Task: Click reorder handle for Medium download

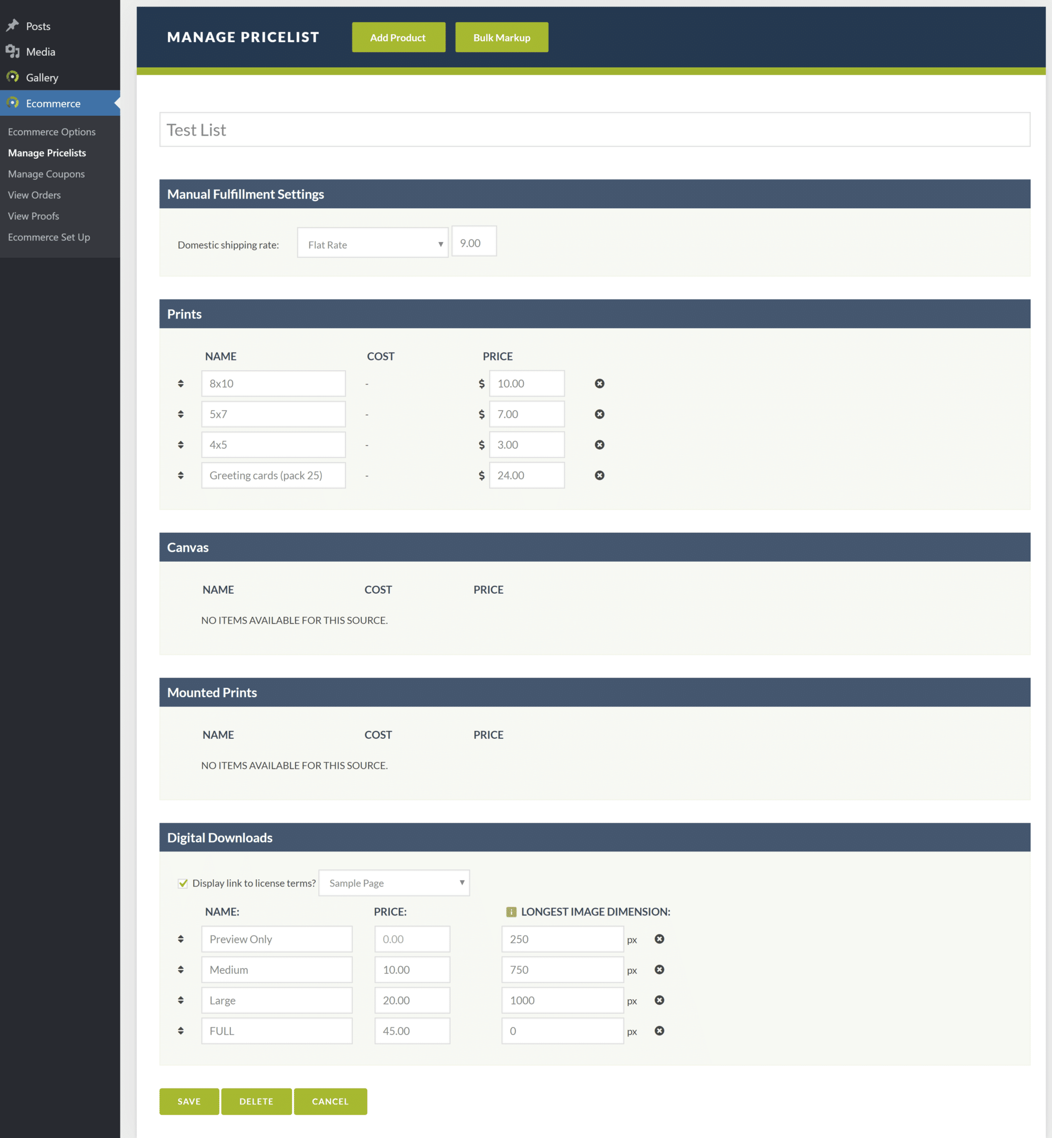Action: tap(180, 970)
